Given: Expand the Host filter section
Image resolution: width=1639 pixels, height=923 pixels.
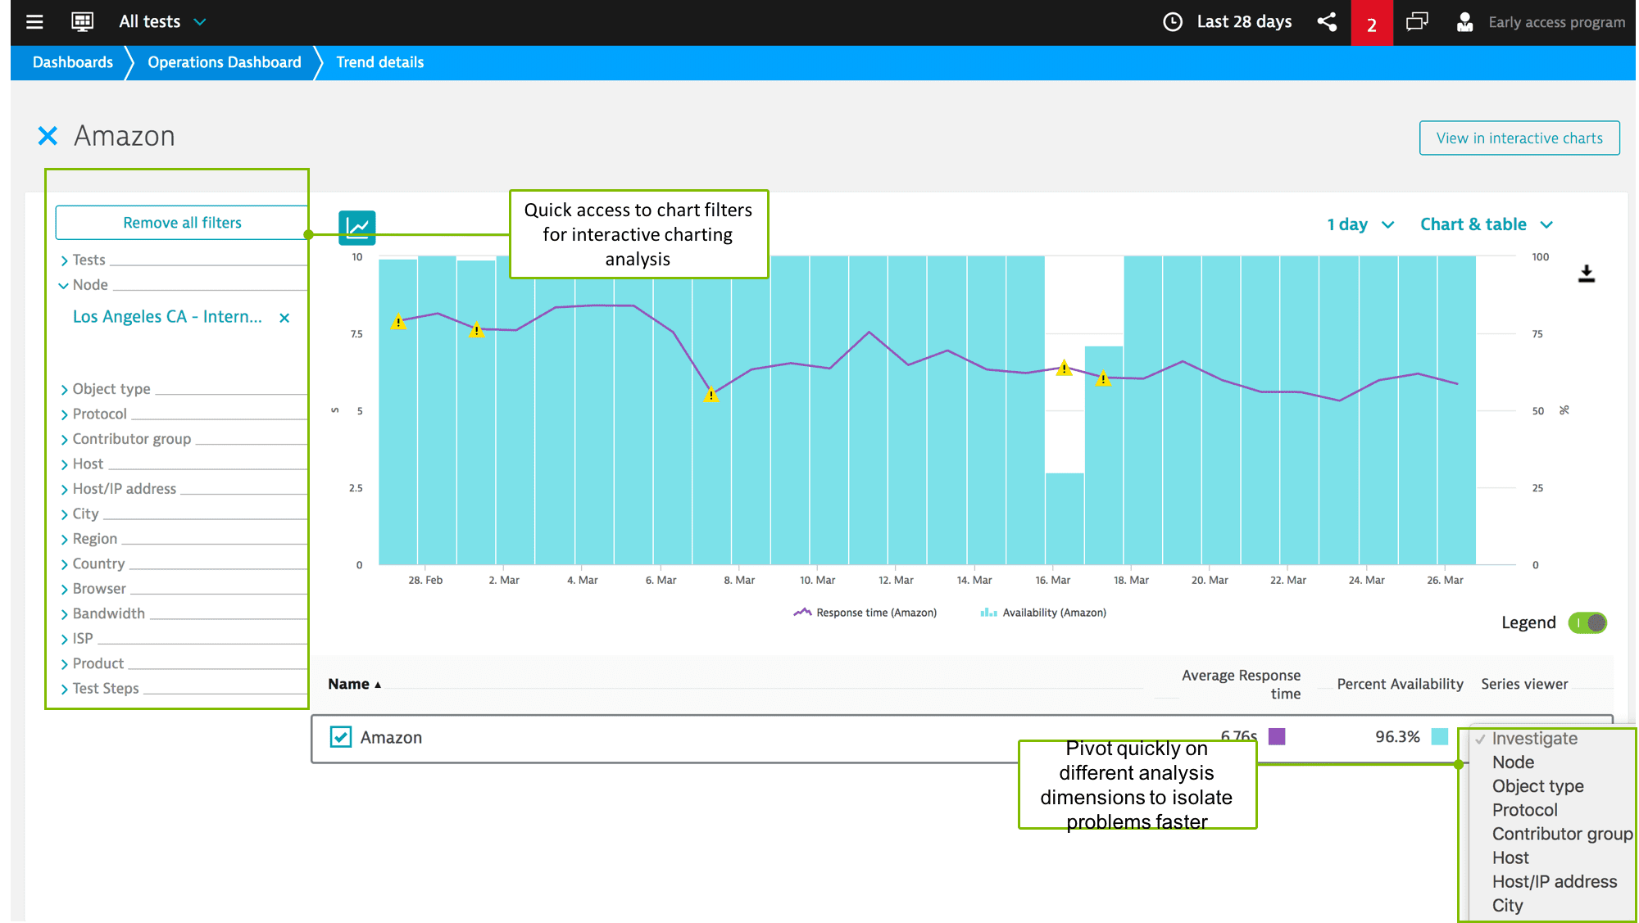Looking at the screenshot, I should [82, 464].
